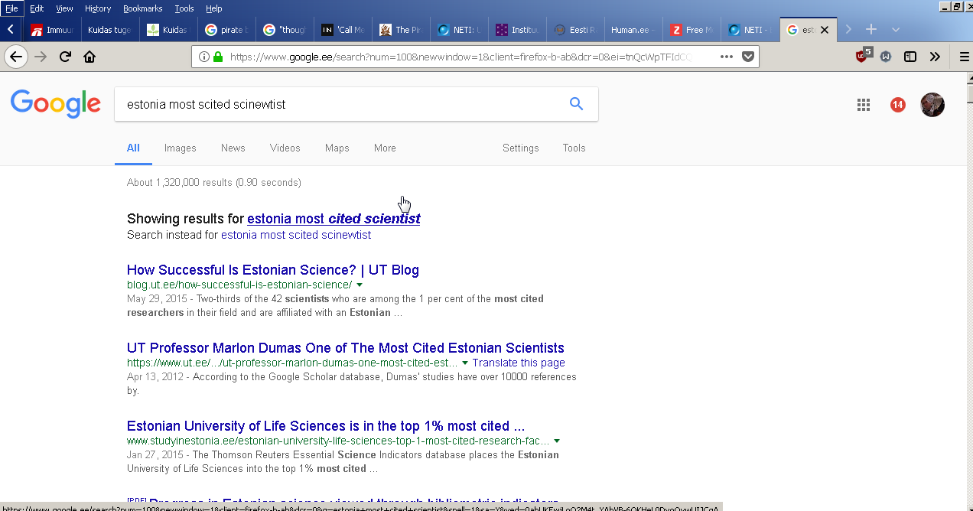The height and width of the screenshot is (511, 973).
Task: Open the Edit menu
Action: pyautogui.click(x=37, y=8)
